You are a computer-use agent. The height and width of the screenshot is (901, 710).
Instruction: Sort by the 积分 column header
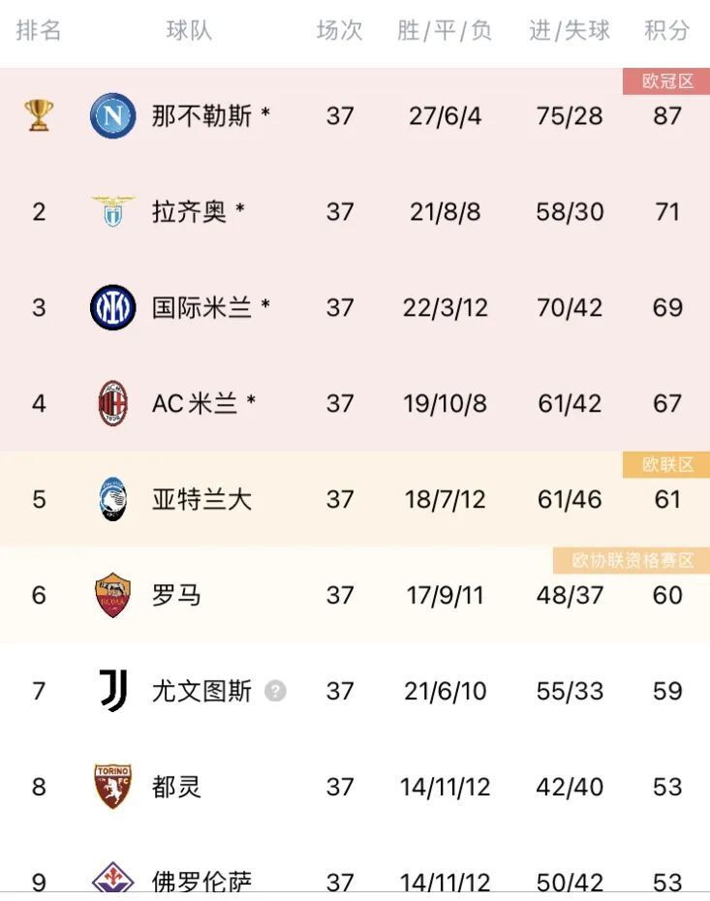pos(667,30)
